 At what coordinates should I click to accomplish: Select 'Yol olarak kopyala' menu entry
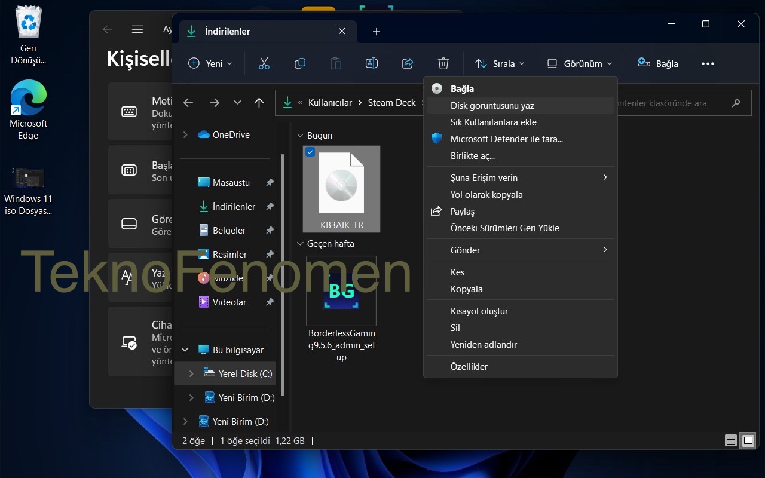click(486, 194)
